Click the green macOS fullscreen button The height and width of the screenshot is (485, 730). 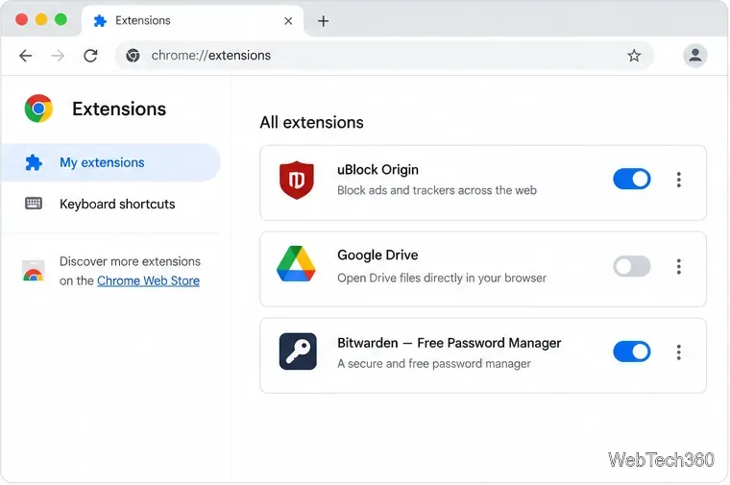61,19
